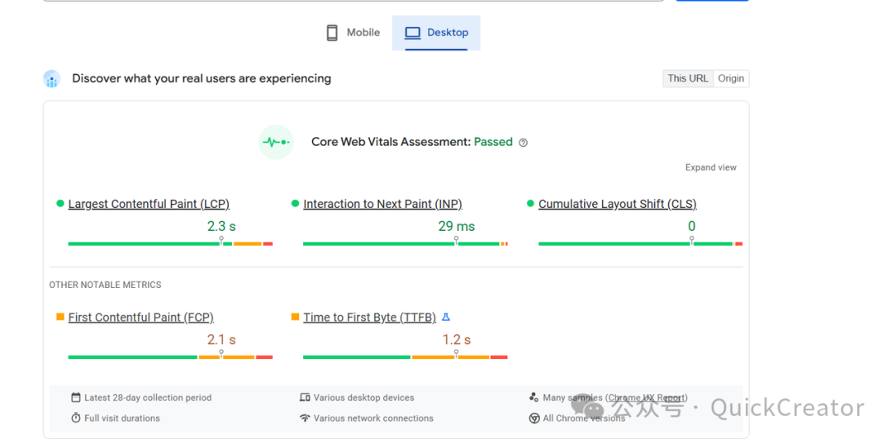
Task: Click the LCP distribution bar marker
Action: point(221,241)
